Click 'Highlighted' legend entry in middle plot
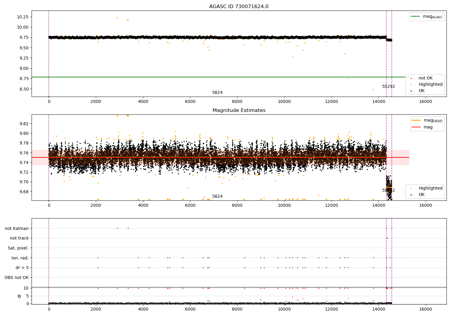 (x=430, y=188)
